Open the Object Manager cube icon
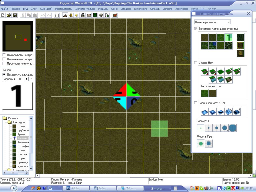 101,15
